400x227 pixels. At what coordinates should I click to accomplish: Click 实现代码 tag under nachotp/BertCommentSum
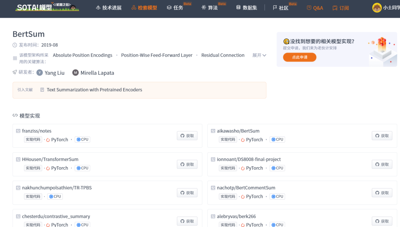228,196
